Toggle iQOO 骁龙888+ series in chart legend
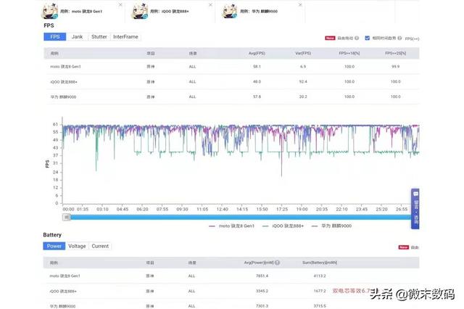This screenshot has height=309, width=464. pos(283,227)
